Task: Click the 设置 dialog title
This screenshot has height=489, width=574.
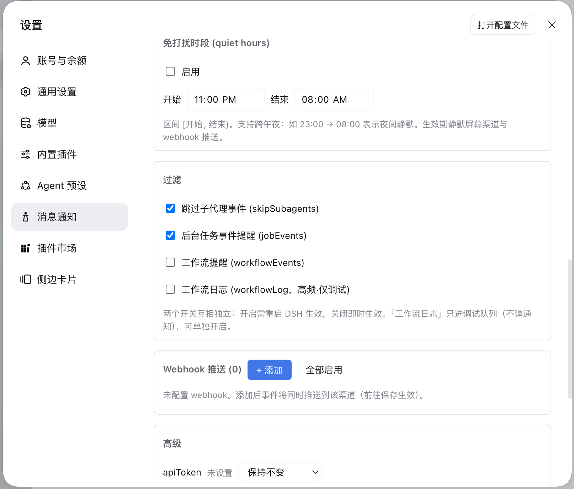Action: pos(31,26)
